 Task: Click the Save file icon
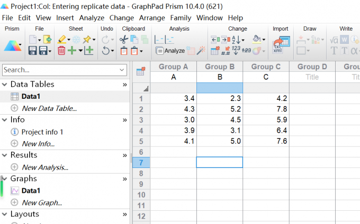pos(32,51)
